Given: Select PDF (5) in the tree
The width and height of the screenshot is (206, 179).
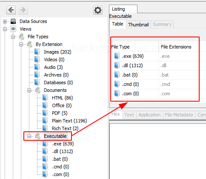Looking at the screenshot, I should tap(60, 113).
